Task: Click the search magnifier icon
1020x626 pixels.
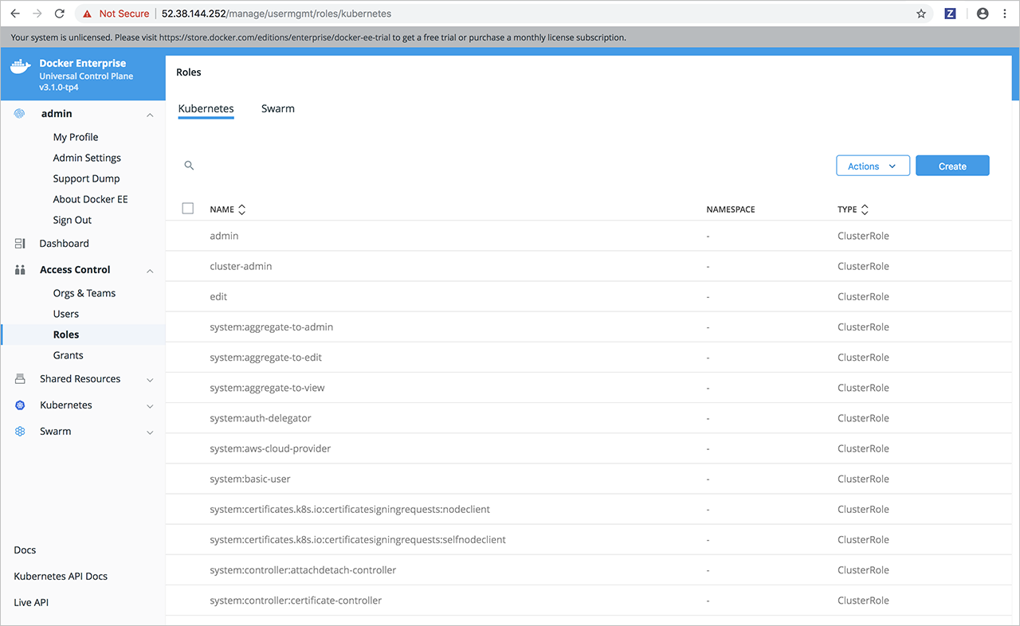Action: 189,166
